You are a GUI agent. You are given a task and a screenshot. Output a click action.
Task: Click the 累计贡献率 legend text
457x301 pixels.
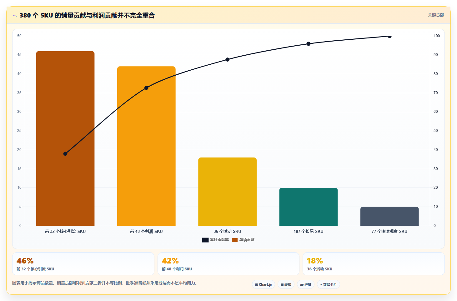(x=219, y=240)
